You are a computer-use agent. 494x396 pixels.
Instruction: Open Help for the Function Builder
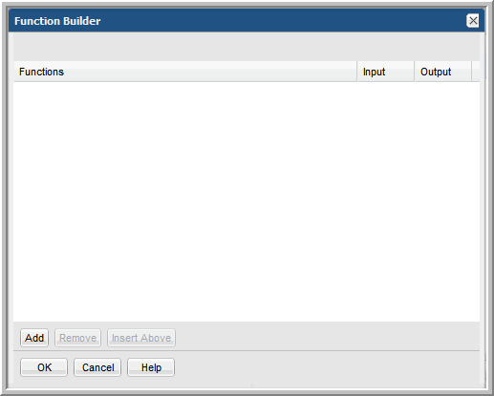point(151,367)
